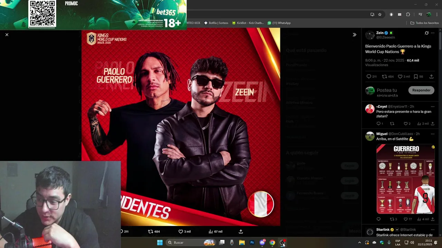Click the post timestamp 8:06 p. m.
Image resolution: width=442 pixels, height=248 pixels.
point(384,60)
